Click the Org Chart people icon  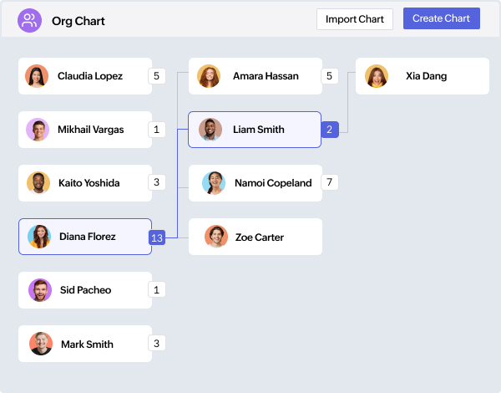[x=30, y=20]
